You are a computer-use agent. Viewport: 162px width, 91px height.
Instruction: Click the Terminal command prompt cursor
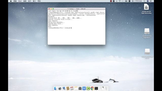click(71, 28)
